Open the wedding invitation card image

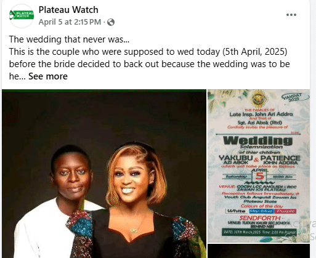click(259, 166)
